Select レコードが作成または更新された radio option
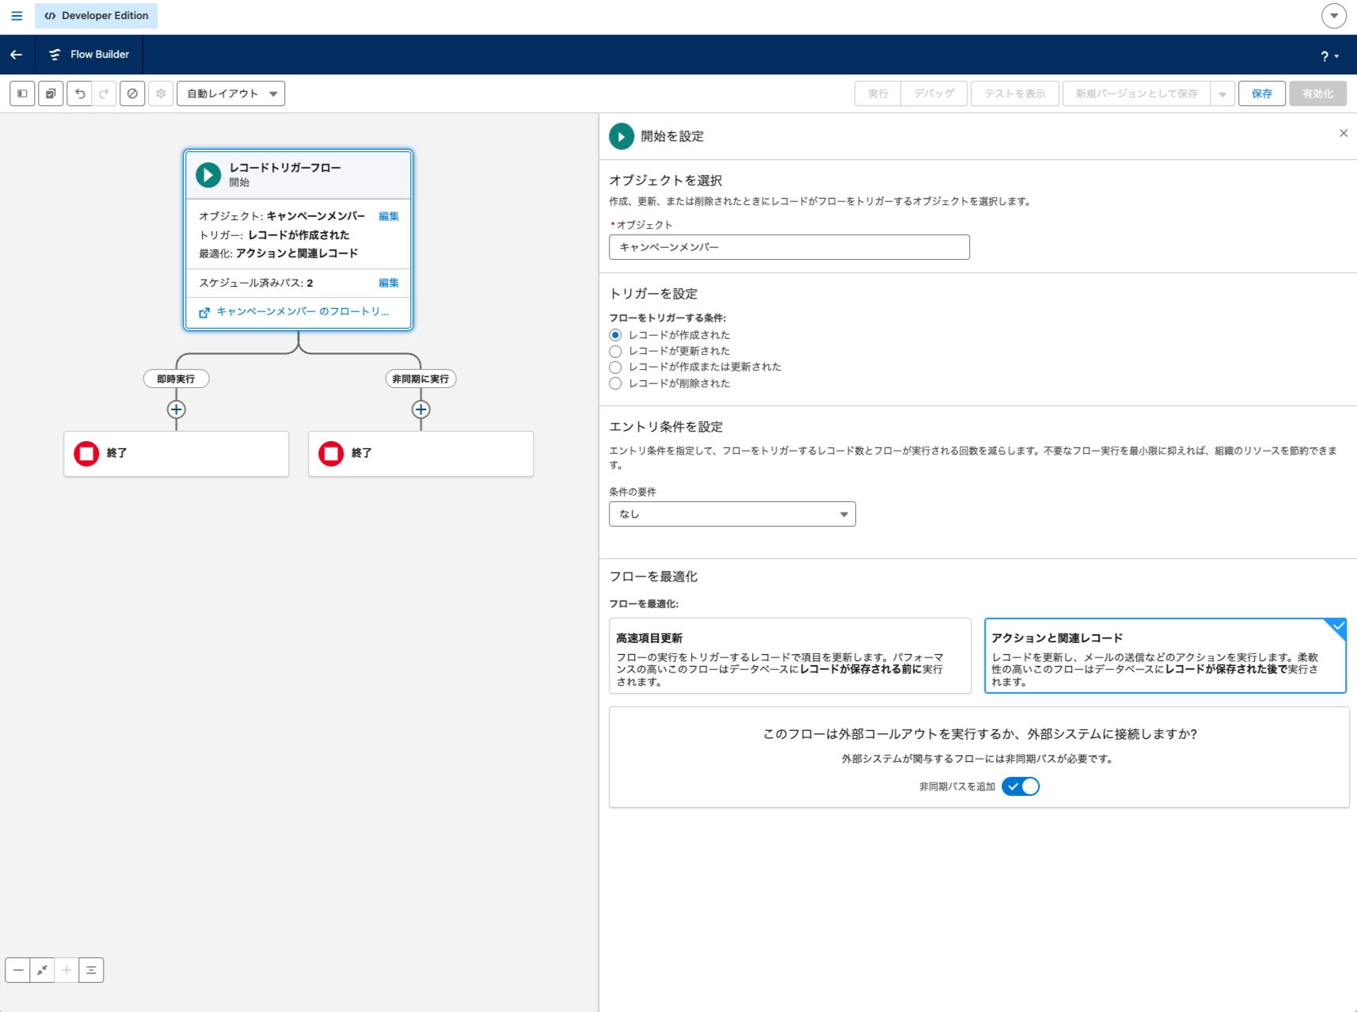The width and height of the screenshot is (1357, 1012). (x=615, y=367)
